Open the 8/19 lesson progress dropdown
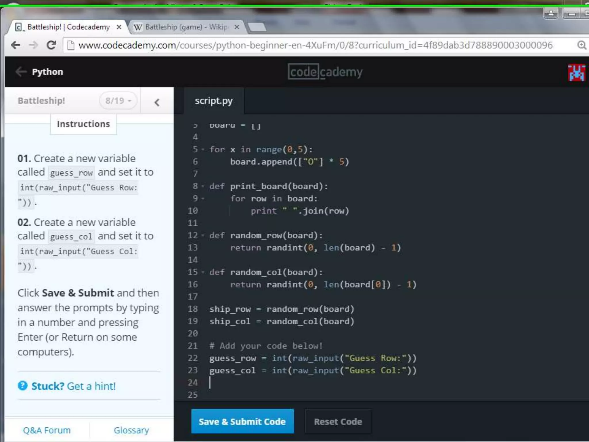The image size is (589, 442). coord(118,101)
